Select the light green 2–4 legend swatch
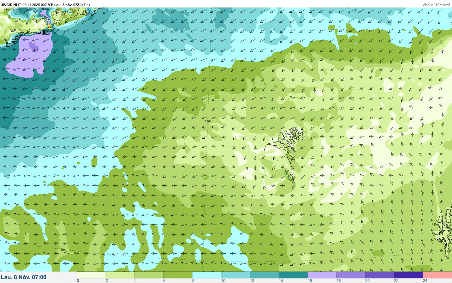The height and width of the screenshot is (283, 452). pyautogui.click(x=120, y=275)
